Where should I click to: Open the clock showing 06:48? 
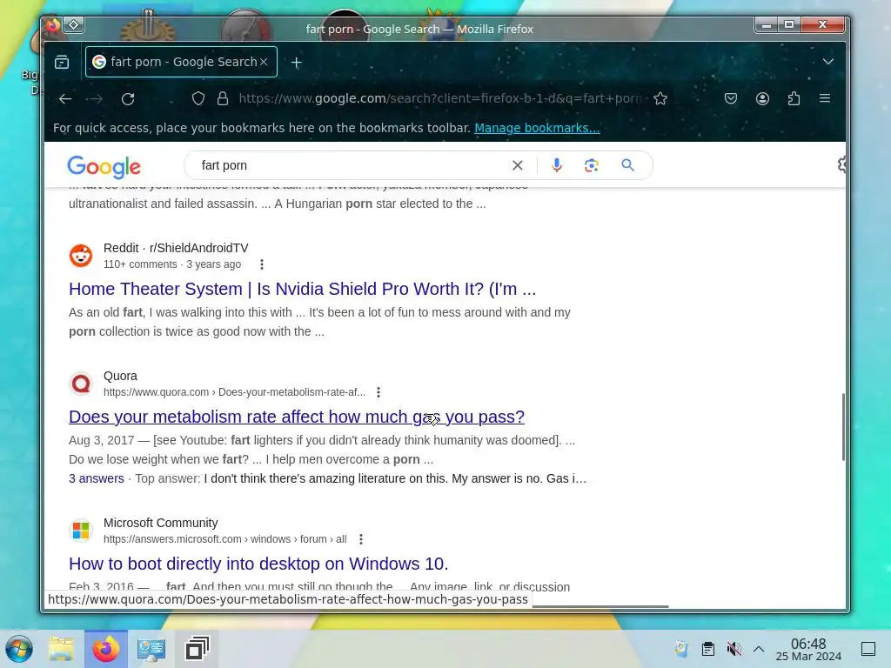808,649
